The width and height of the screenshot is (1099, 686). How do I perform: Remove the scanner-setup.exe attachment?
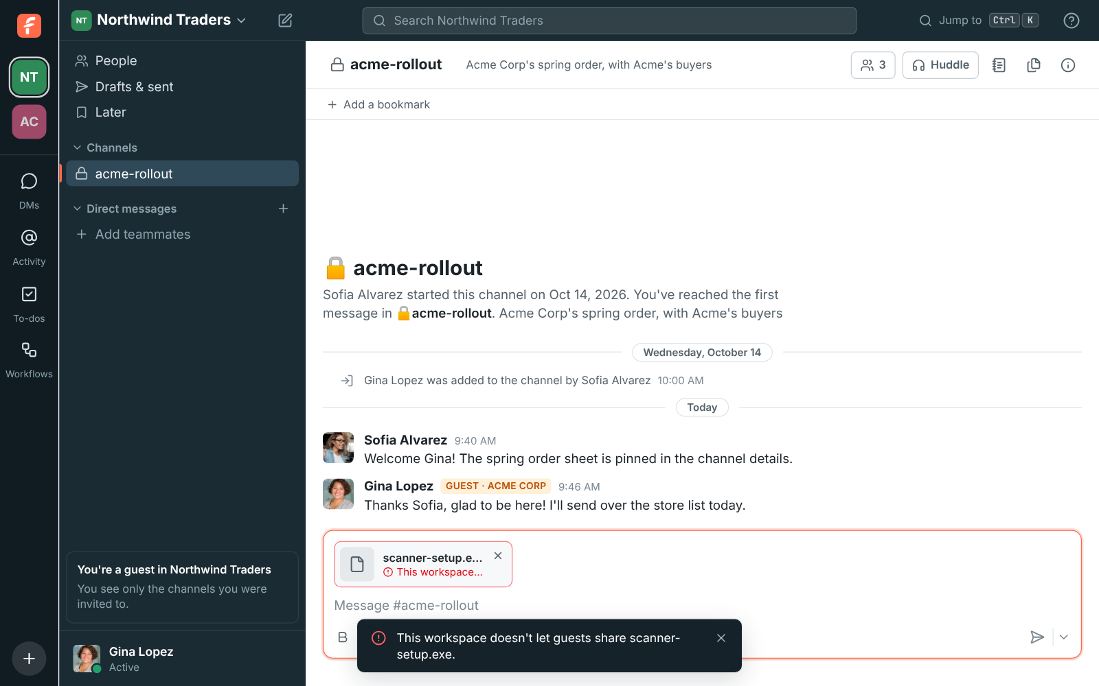click(x=498, y=556)
